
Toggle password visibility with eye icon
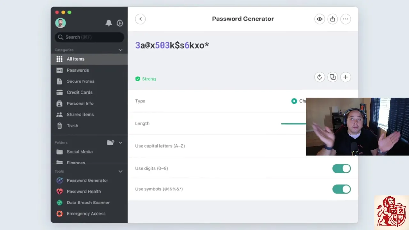[x=320, y=19]
